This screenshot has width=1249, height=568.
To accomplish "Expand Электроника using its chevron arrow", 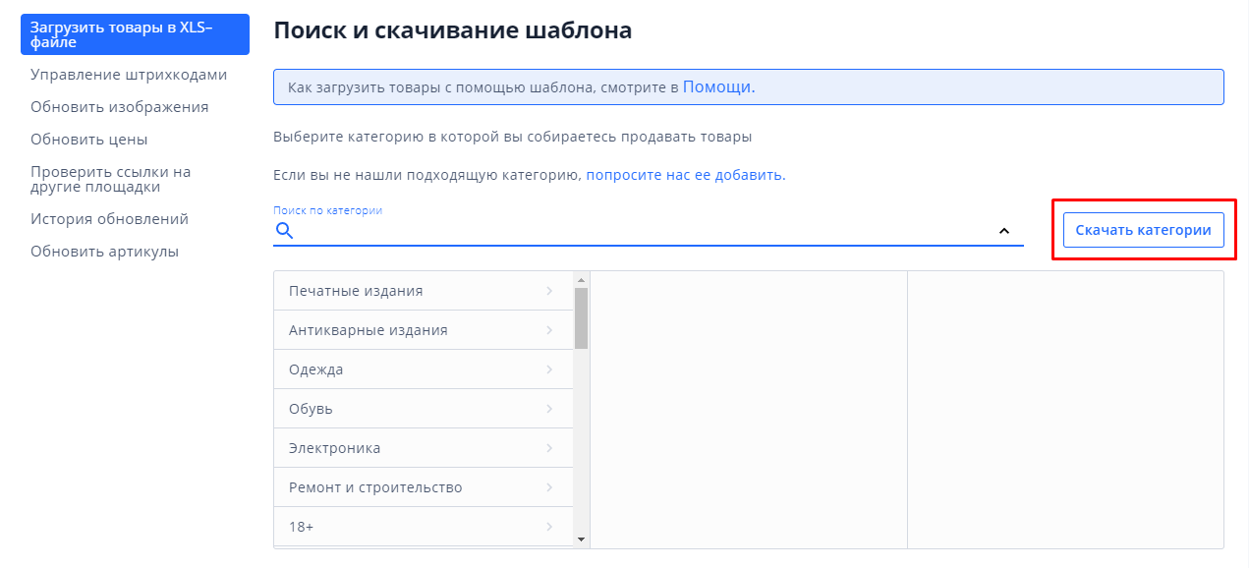I will 549,448.
